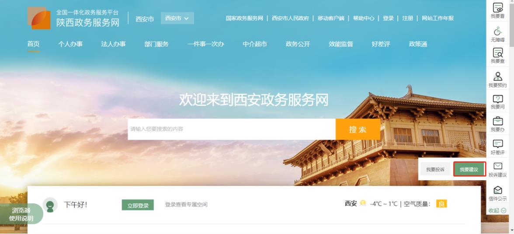Switch to the 政务公开 navigation tab
This screenshot has width=514, height=234.
pos(298,44)
